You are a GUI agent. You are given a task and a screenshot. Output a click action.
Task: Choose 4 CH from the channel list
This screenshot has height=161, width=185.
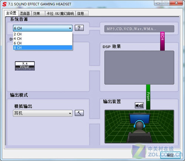click(x=43, y=39)
